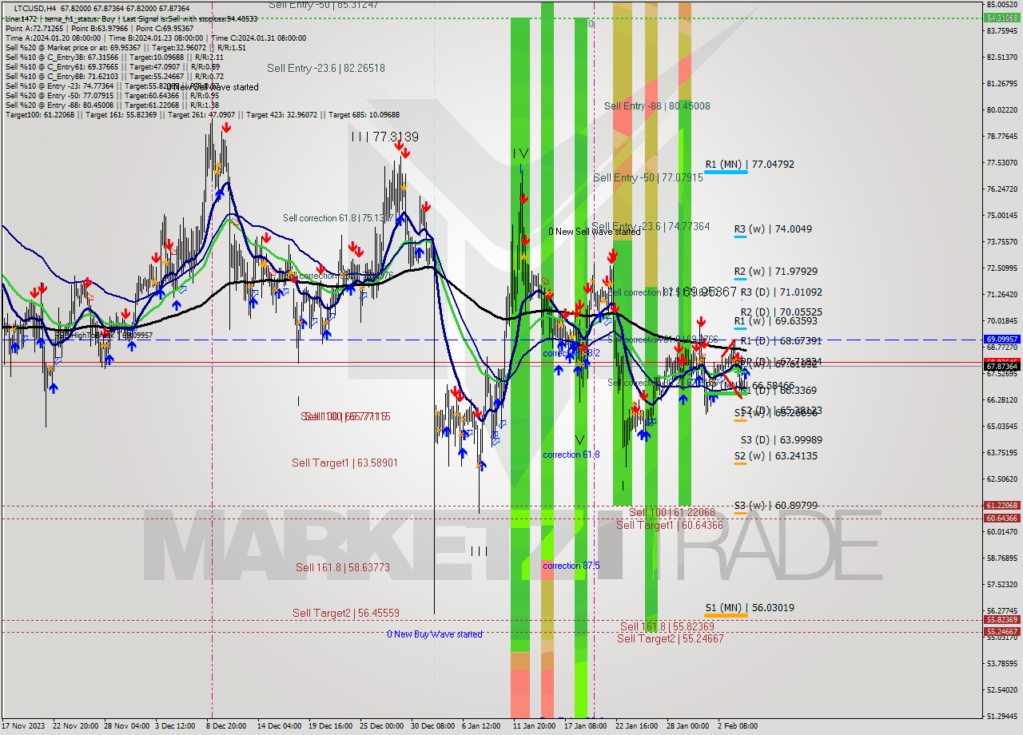Select the red 61.22068 price axis tag
1023x735 pixels.
click(x=1002, y=505)
